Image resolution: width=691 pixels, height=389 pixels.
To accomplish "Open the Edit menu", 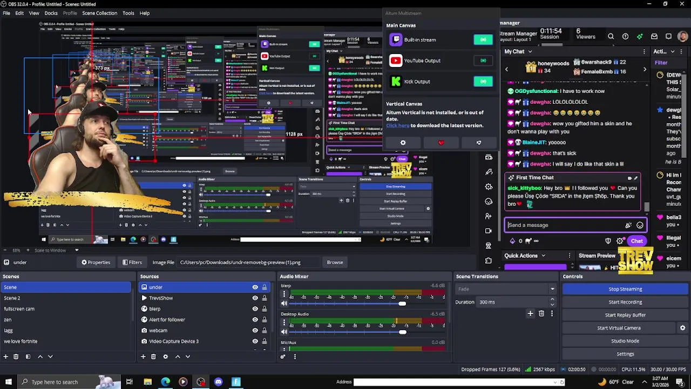I will click(19, 13).
